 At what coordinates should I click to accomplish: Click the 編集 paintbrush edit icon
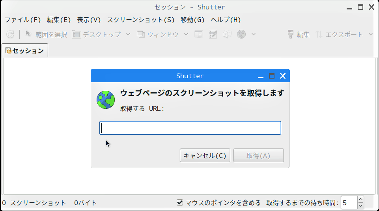[291, 34]
